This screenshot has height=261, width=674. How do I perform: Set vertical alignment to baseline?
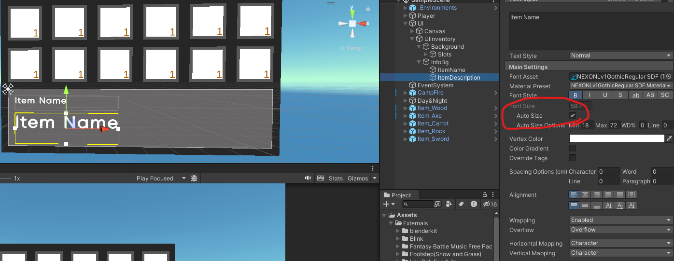coord(608,206)
